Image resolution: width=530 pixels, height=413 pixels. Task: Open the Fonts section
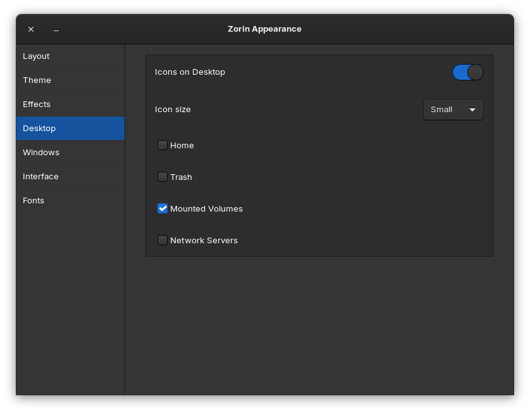coord(70,200)
